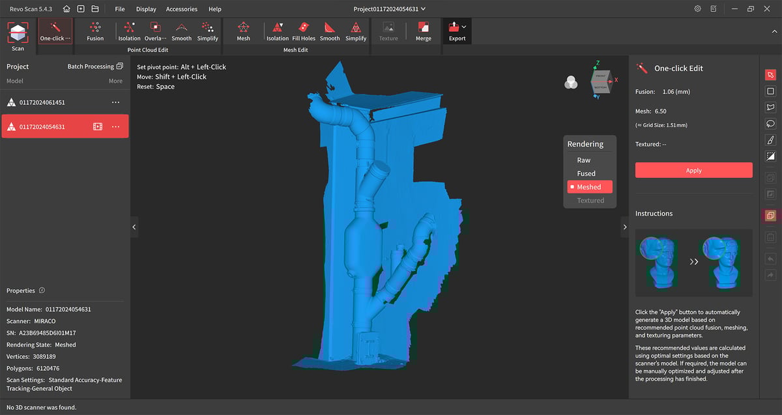This screenshot has height=415, width=782.
Task: Open the Overlap detection tool
Action: [x=155, y=31]
